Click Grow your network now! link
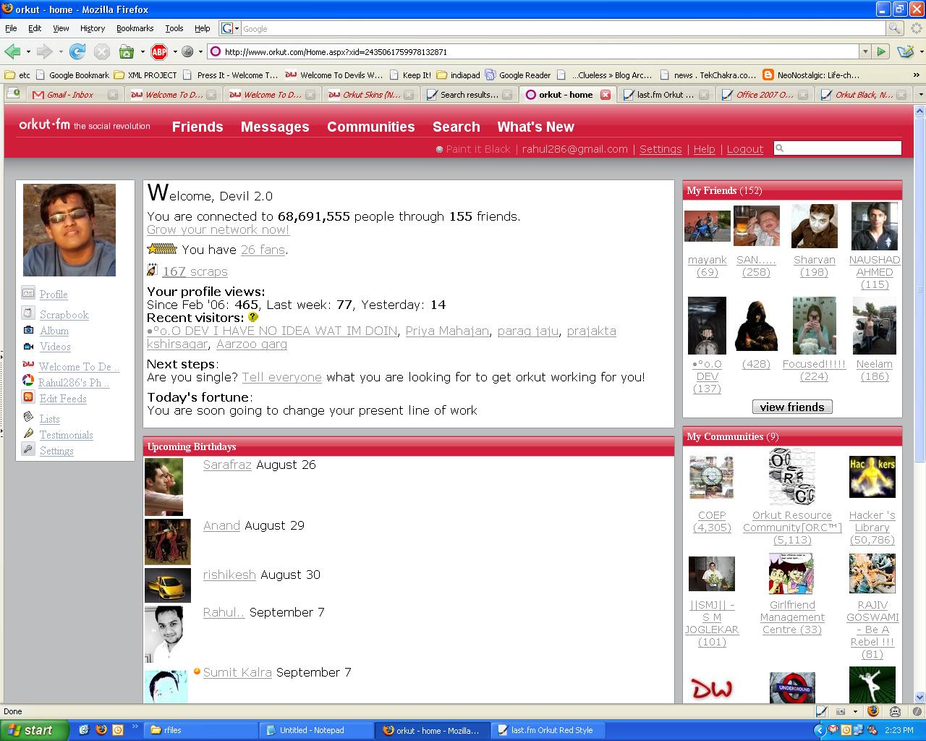 point(218,229)
